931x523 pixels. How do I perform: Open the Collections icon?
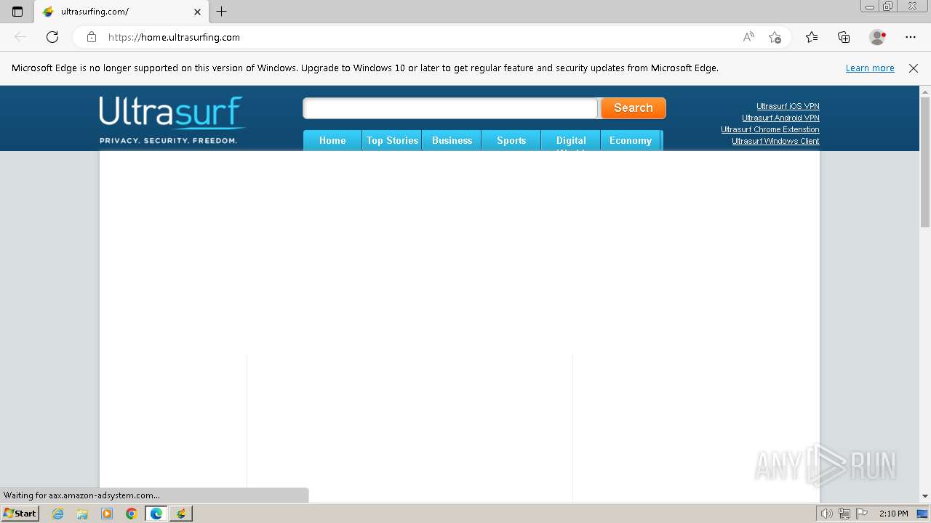tap(844, 37)
